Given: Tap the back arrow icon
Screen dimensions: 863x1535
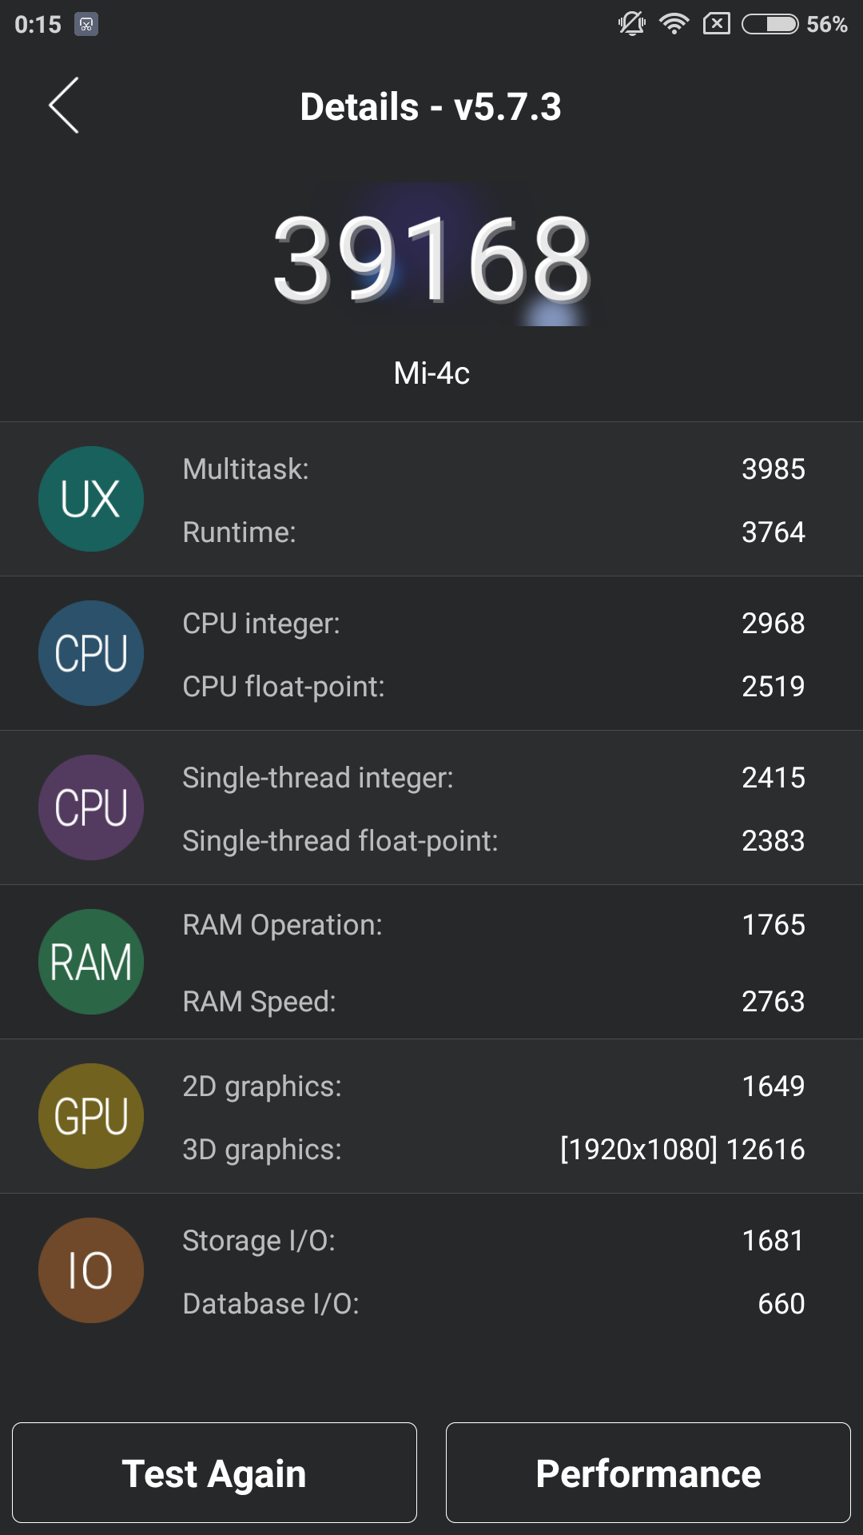Looking at the screenshot, I should click(64, 106).
